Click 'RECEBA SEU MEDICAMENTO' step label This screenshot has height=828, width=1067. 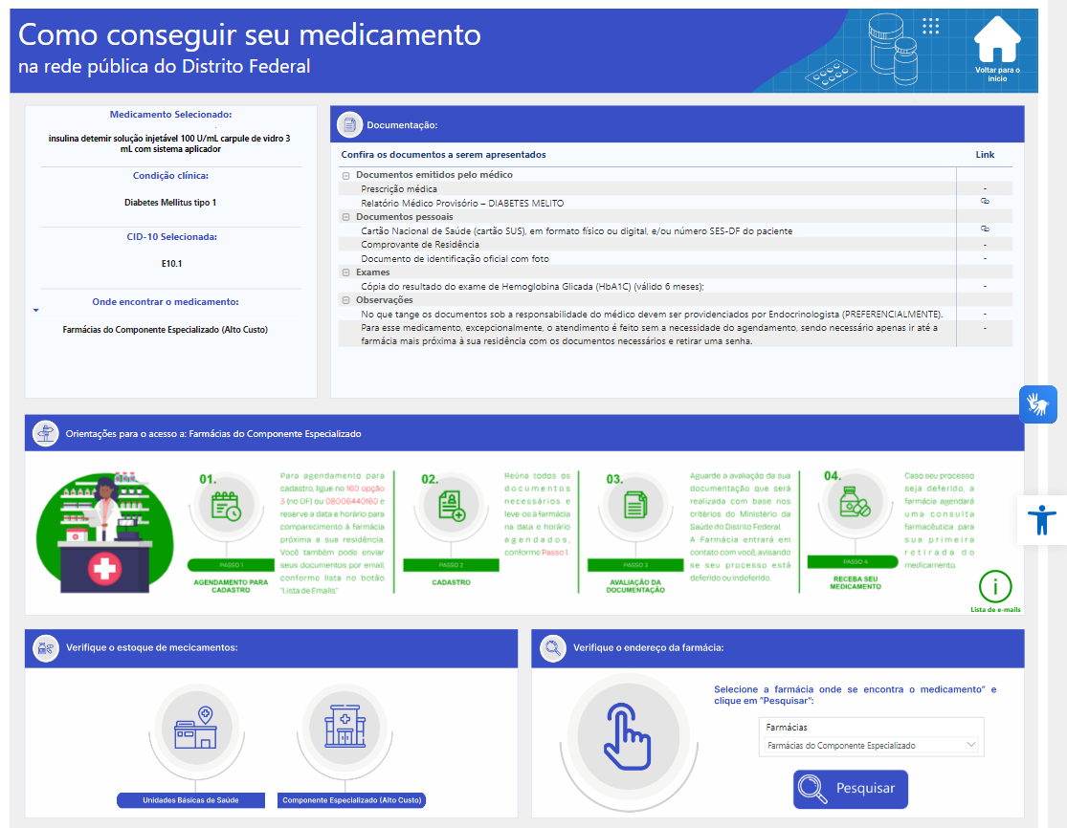856,582
